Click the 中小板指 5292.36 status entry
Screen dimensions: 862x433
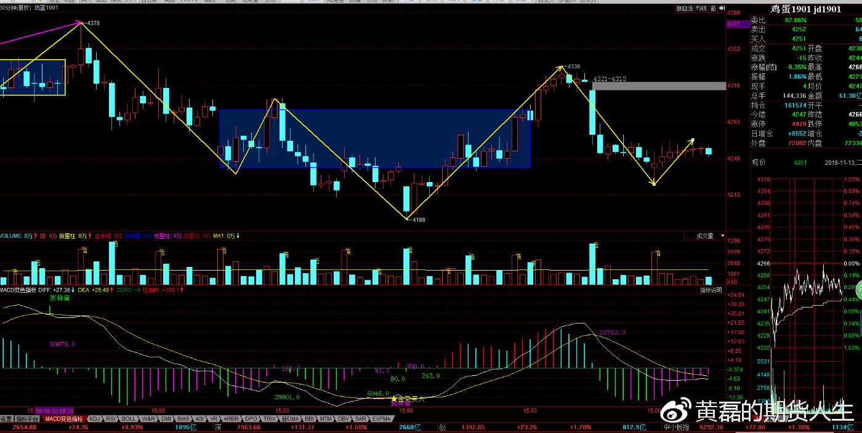click(x=693, y=427)
